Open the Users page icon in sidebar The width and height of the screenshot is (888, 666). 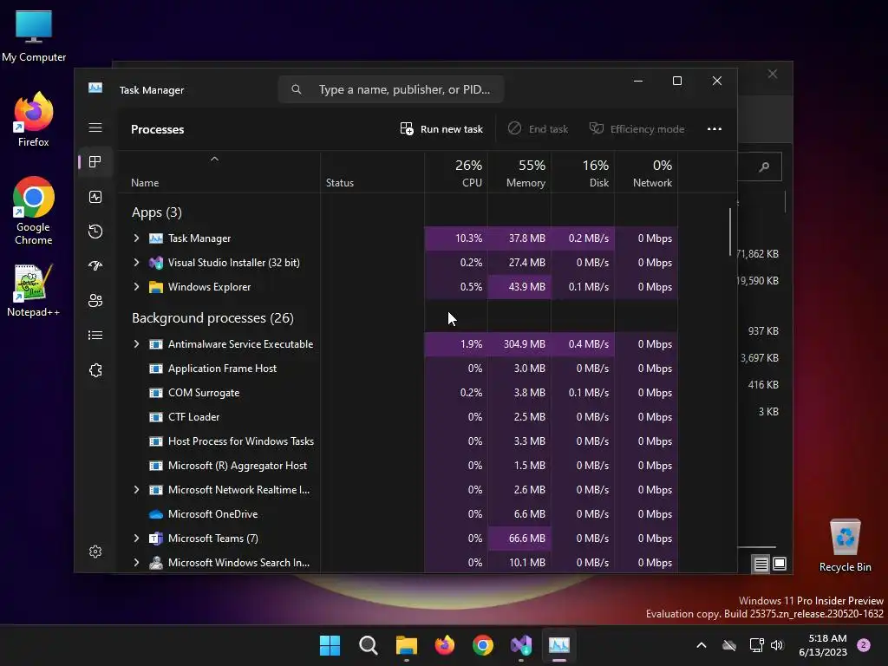pyautogui.click(x=95, y=300)
